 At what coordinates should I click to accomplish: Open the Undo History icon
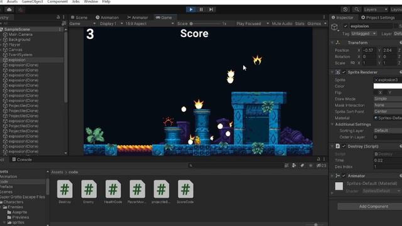[x=345, y=9]
